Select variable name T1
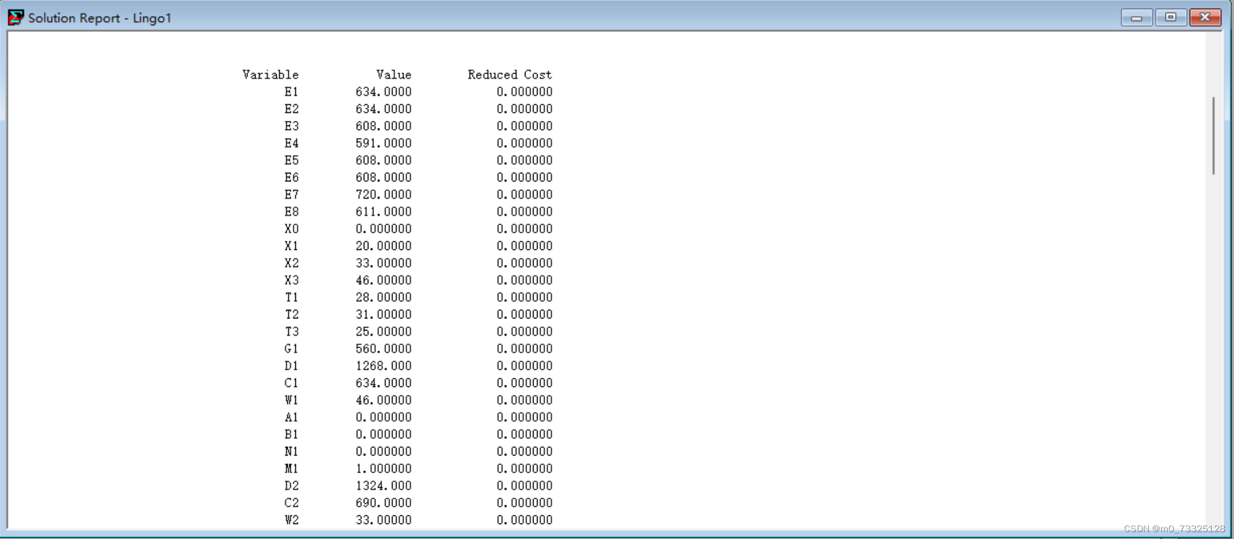 click(291, 297)
